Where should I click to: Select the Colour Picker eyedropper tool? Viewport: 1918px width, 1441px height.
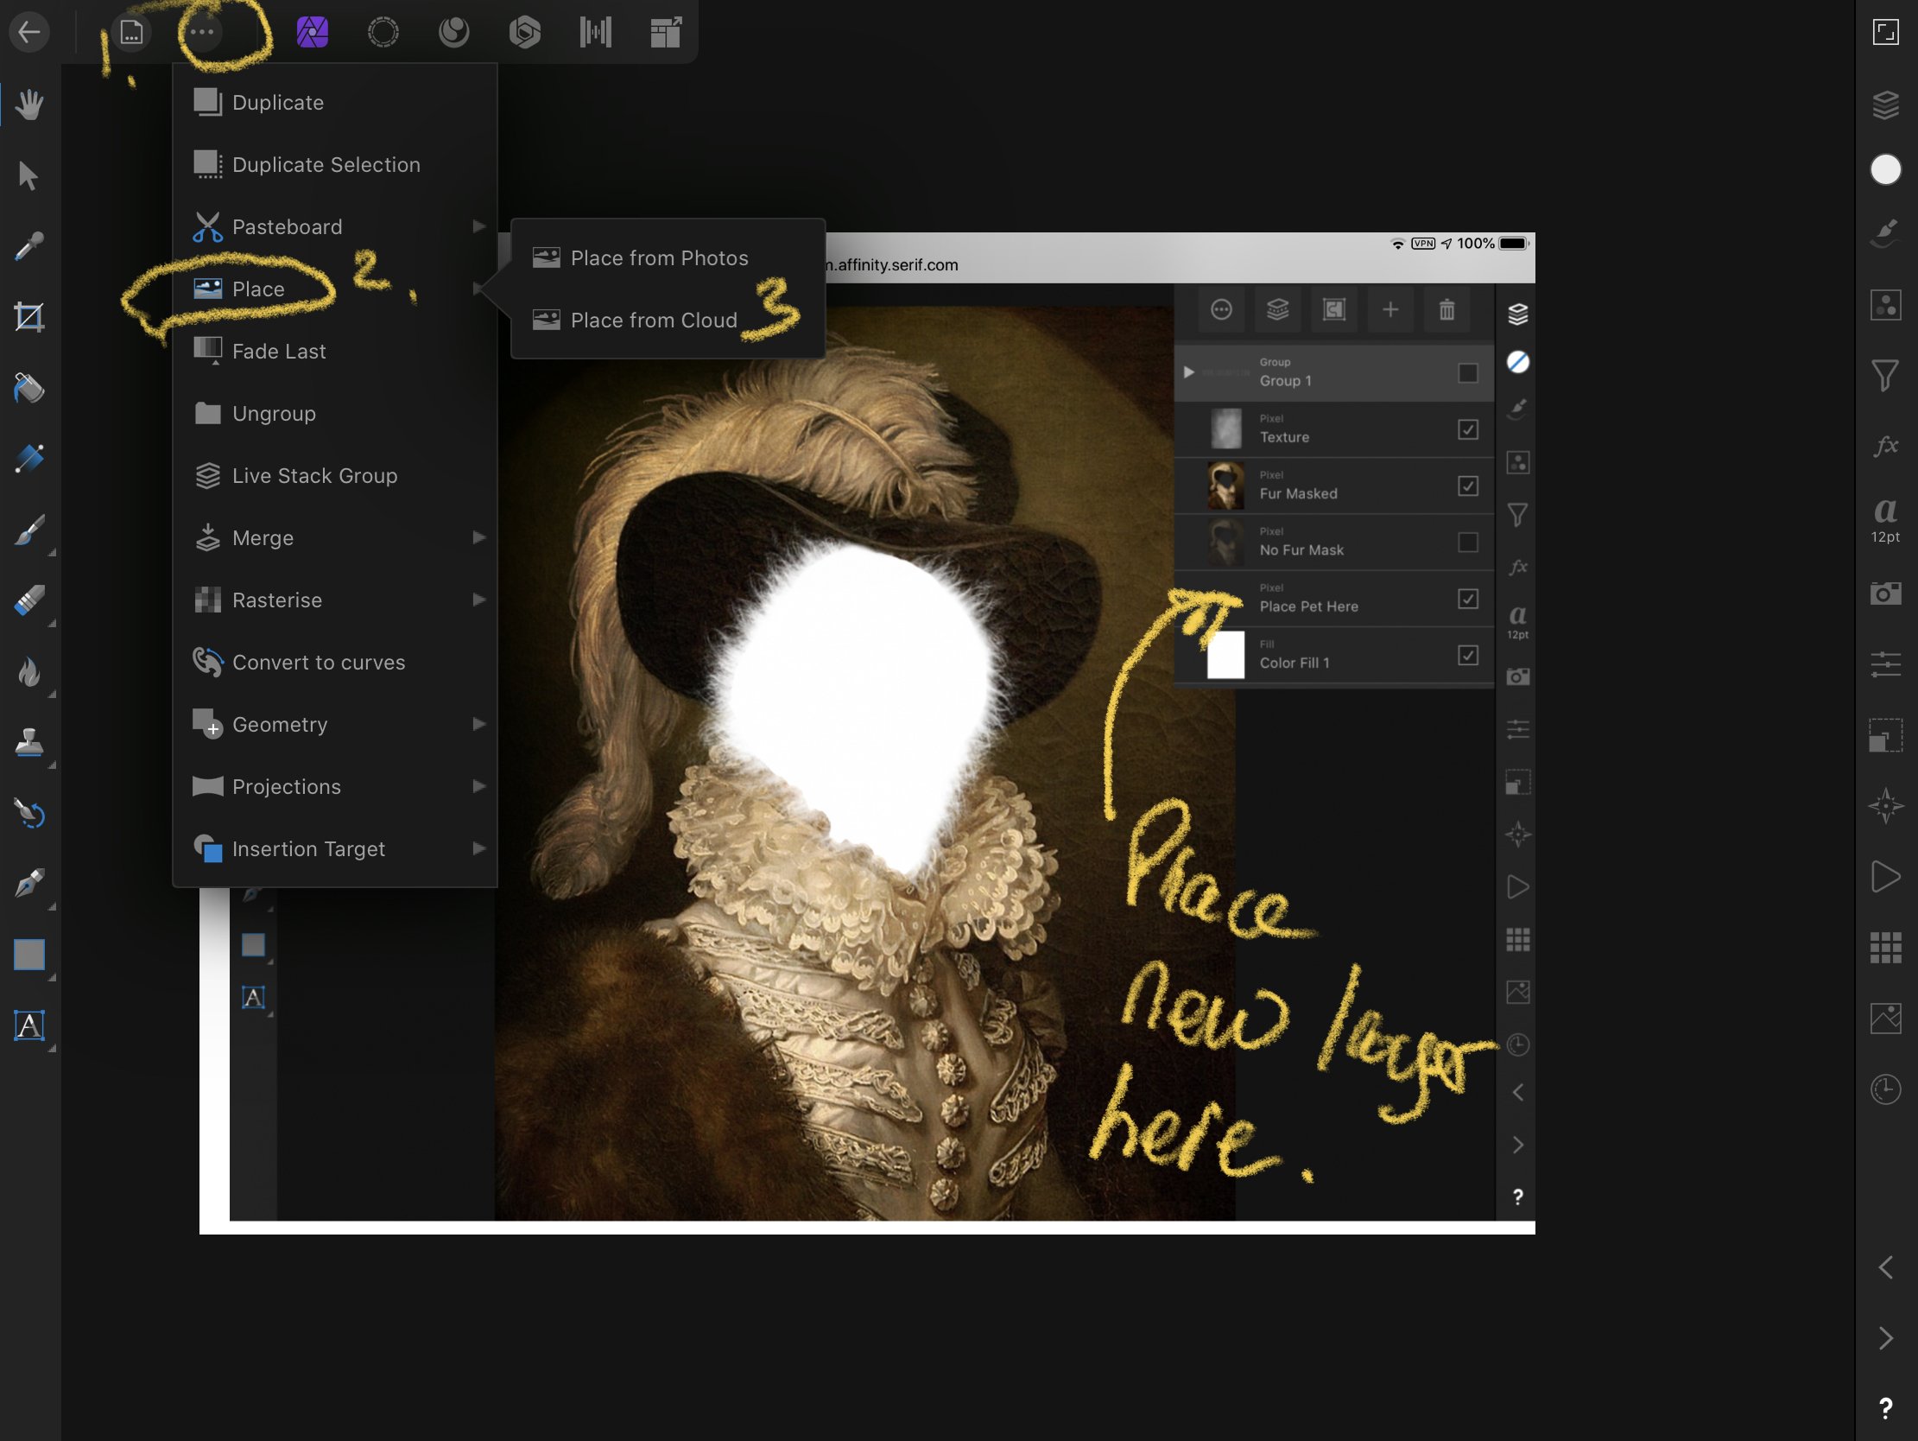coord(28,247)
